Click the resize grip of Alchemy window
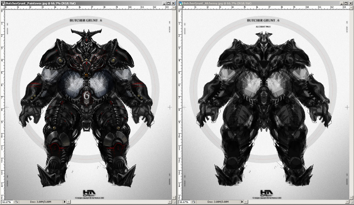The image size is (354, 205). tap(352, 202)
